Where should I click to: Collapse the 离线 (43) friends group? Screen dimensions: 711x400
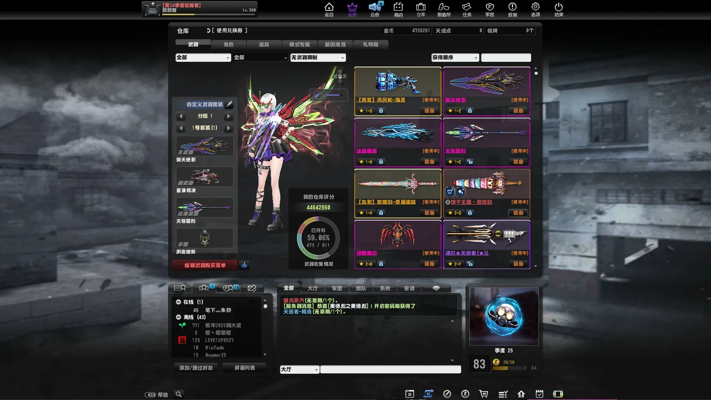178,317
